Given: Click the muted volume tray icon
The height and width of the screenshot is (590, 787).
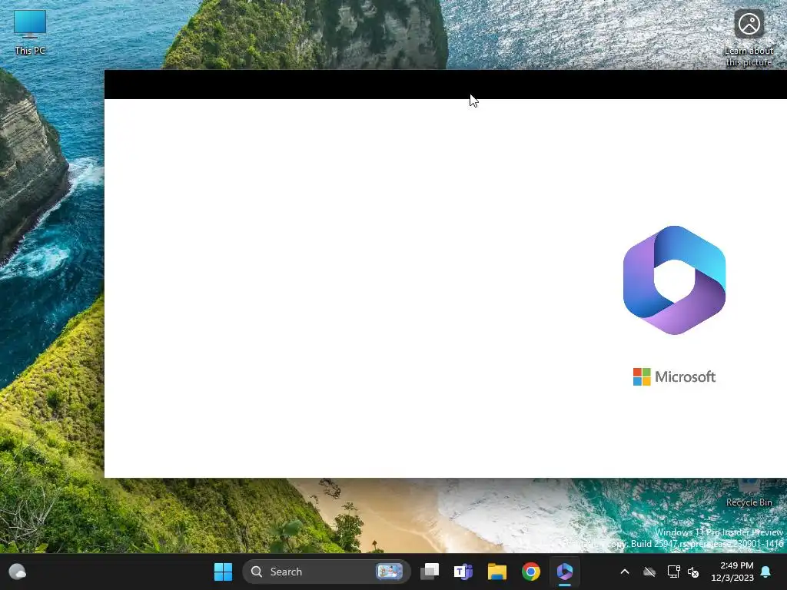Looking at the screenshot, I should coord(693,572).
